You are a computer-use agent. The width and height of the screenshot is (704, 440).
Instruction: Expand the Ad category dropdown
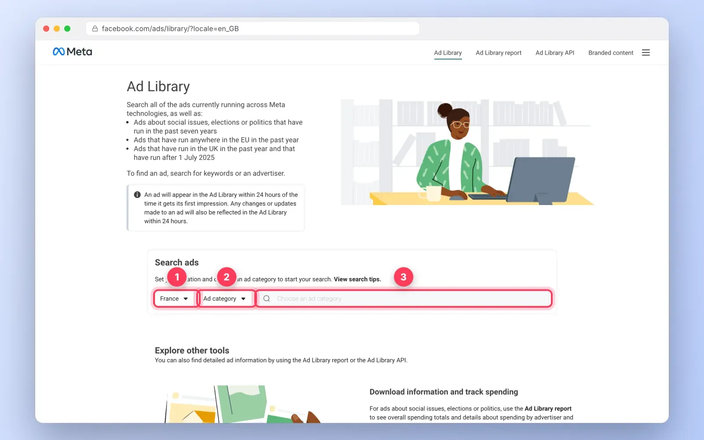[225, 298]
